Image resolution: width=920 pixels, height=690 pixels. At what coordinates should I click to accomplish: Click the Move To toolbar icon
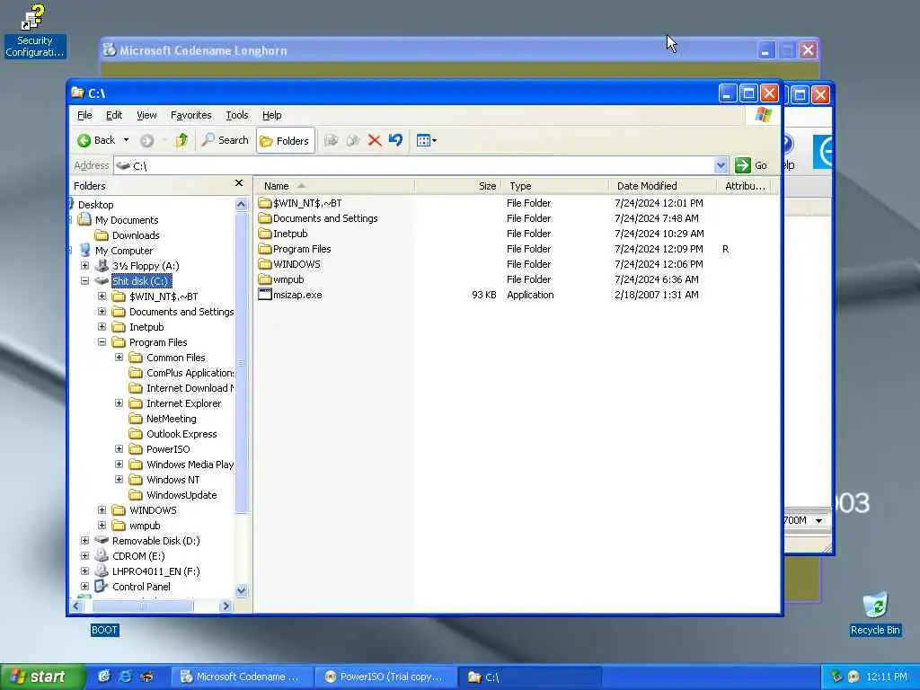click(331, 140)
